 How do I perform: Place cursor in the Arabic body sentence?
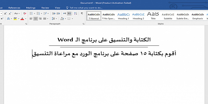[x=104, y=54]
